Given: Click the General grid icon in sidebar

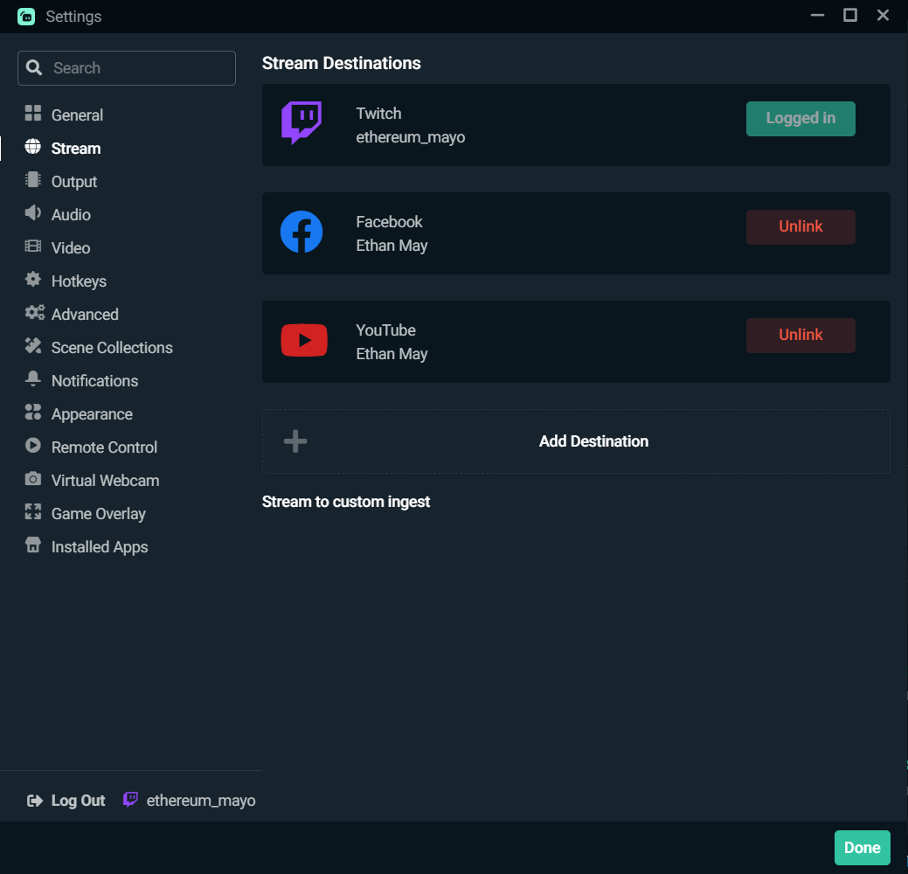Looking at the screenshot, I should click(x=33, y=114).
